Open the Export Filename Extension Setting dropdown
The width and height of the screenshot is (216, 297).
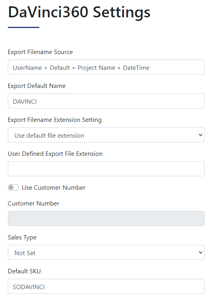(106, 135)
